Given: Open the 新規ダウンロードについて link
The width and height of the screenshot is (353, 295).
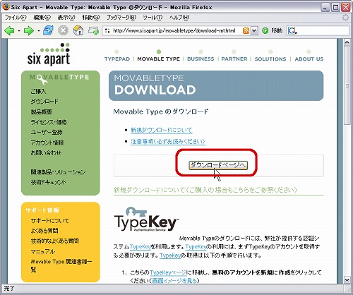Looking at the screenshot, I should [162, 130].
